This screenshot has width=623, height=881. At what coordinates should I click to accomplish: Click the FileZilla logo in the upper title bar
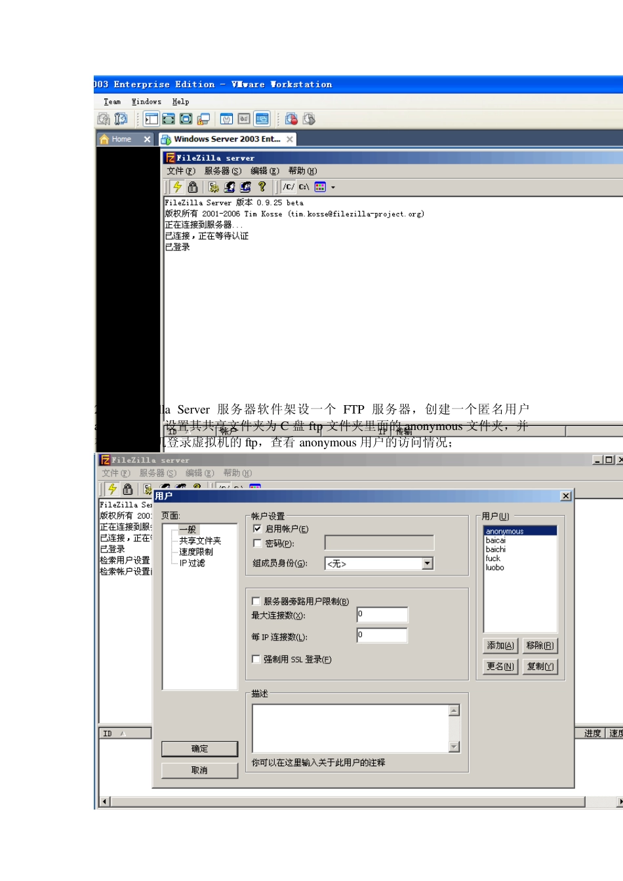pos(170,158)
